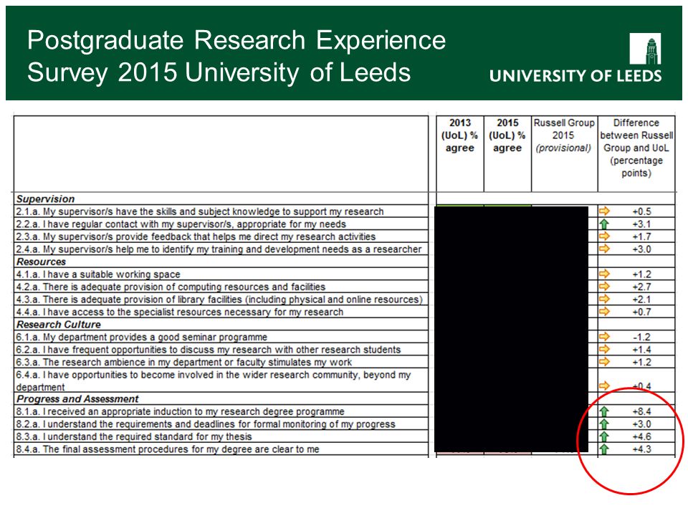Click the 'Supervision' section heading

[46, 199]
